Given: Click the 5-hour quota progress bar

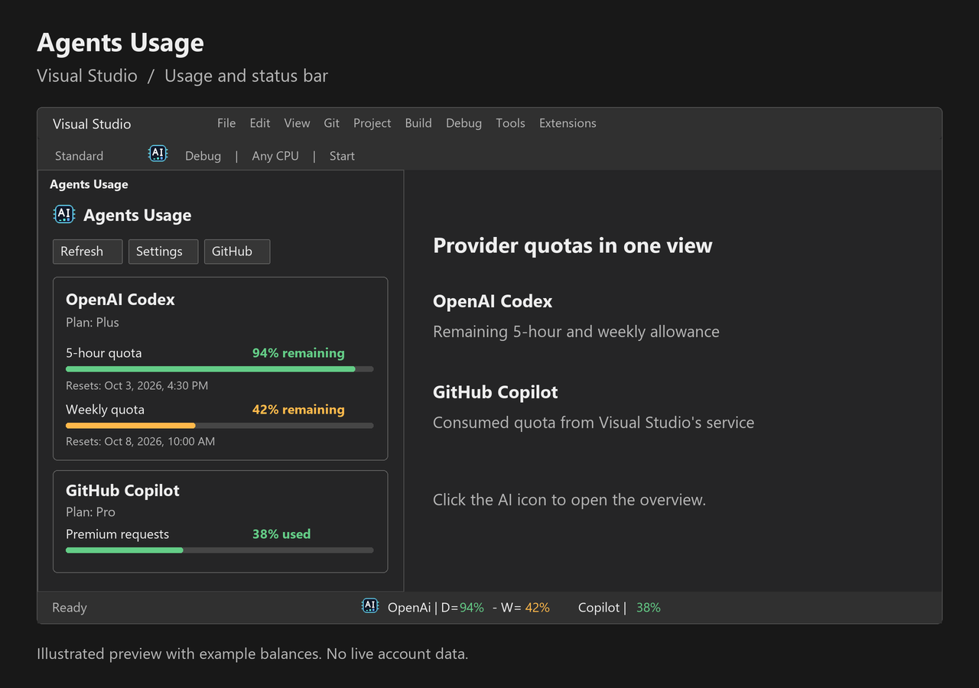Looking at the screenshot, I should (x=220, y=369).
